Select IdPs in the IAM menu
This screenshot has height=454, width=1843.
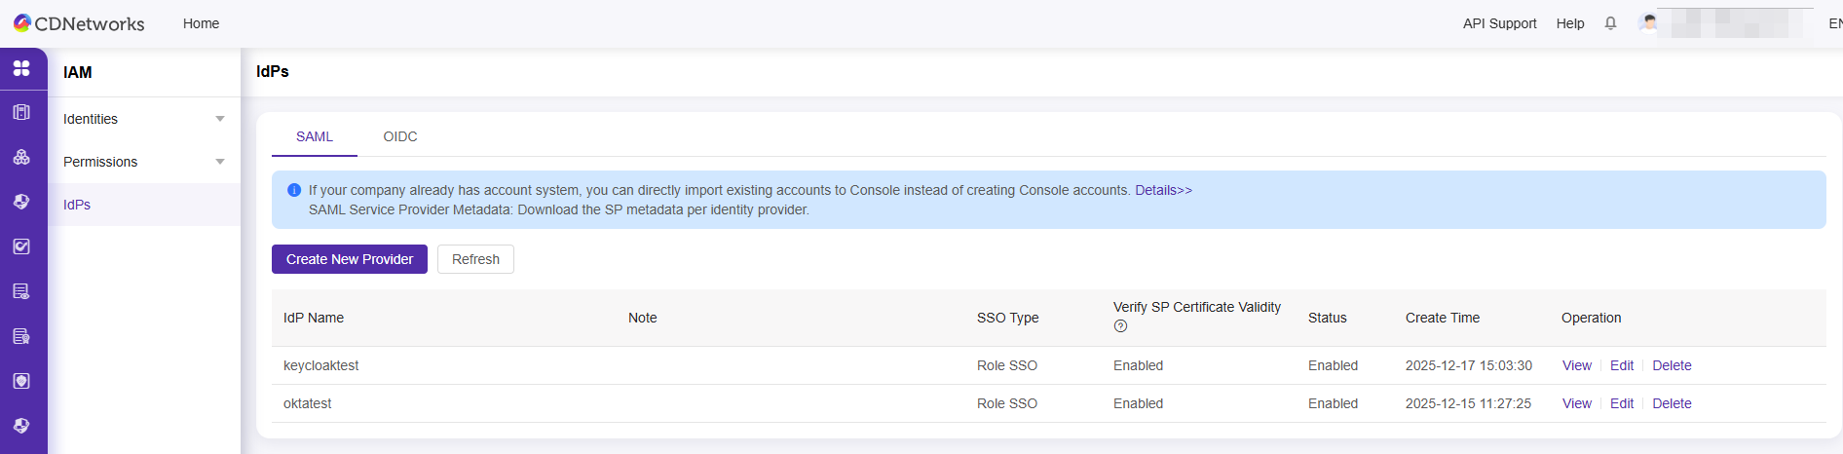144,205
